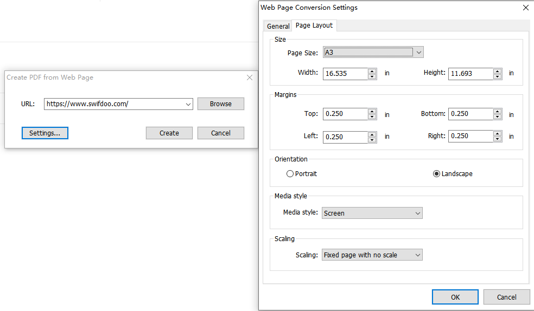Click the Browse button
The image size is (534, 311).
pyautogui.click(x=221, y=104)
